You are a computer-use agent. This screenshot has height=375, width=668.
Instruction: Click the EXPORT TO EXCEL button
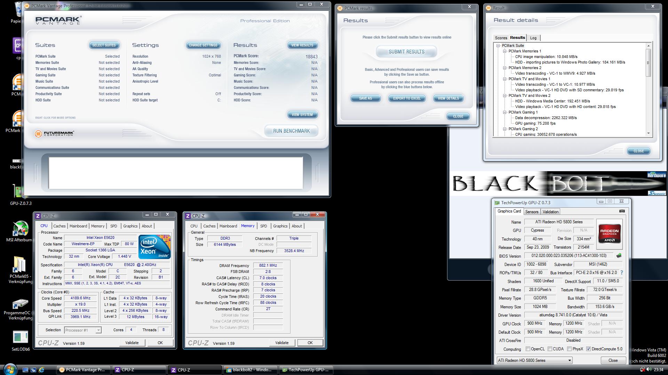[407, 98]
